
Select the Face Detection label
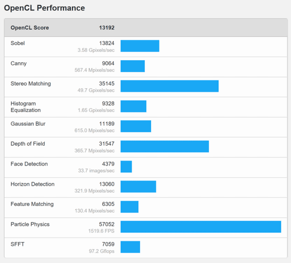(x=29, y=164)
